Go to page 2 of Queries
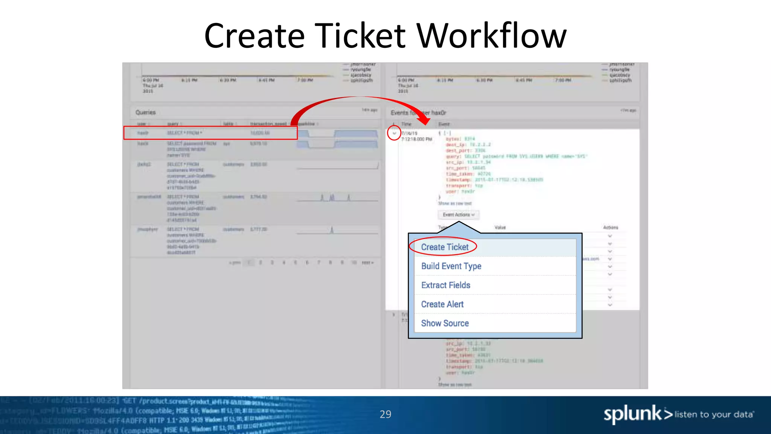 [261, 263]
